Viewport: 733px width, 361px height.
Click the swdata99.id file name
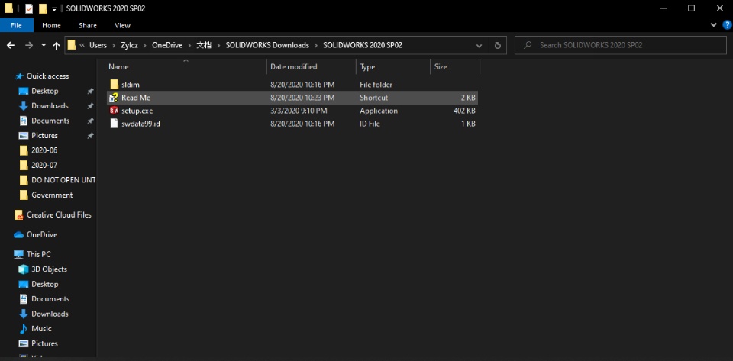click(x=141, y=124)
